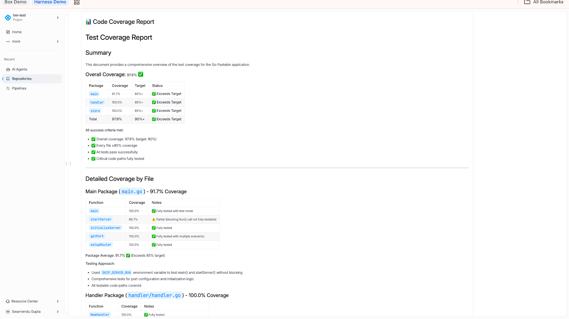Screen dimensions: 569x319
Task: Click the main.go code link in heading
Action: 132,192
